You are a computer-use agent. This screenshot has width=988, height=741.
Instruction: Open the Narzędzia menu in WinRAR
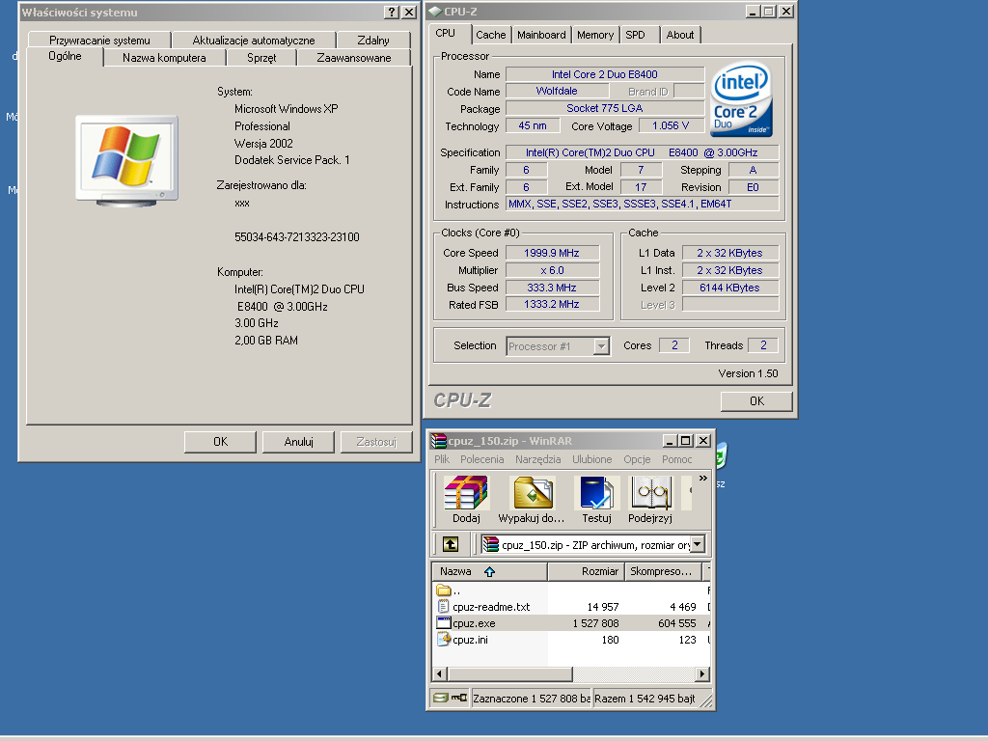tap(538, 459)
